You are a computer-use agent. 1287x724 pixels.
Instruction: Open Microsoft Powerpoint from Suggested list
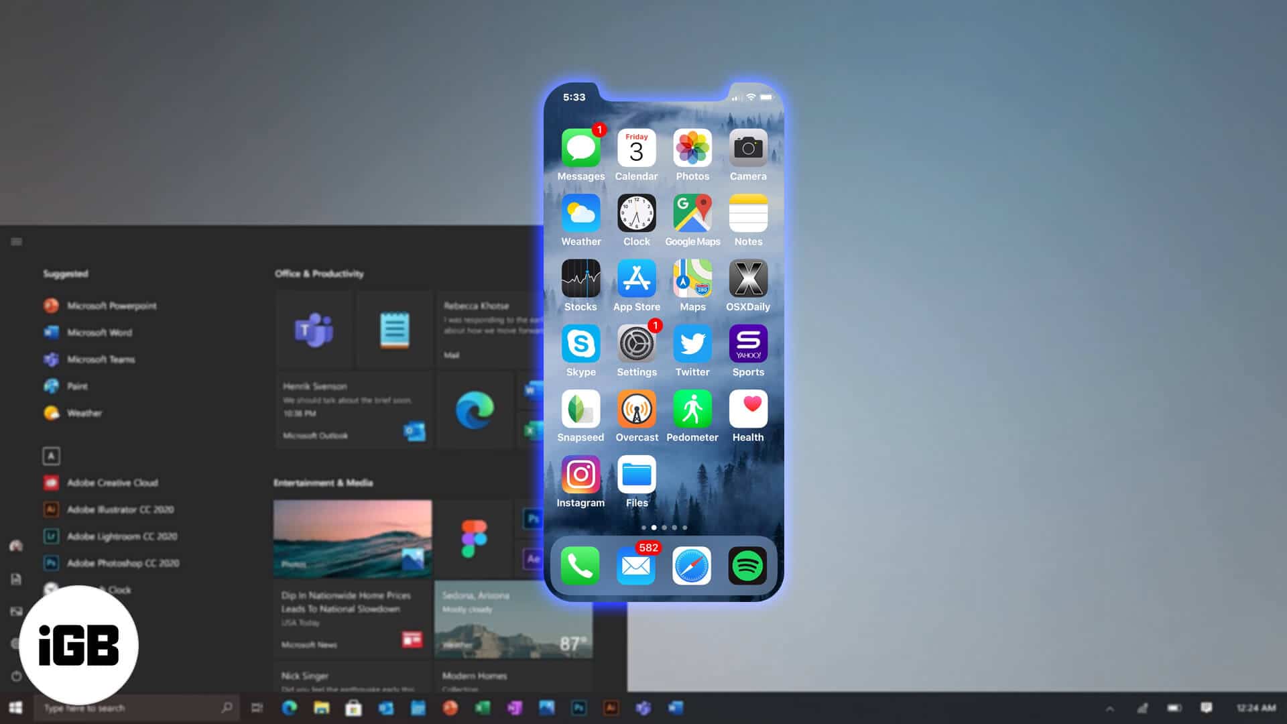point(101,306)
